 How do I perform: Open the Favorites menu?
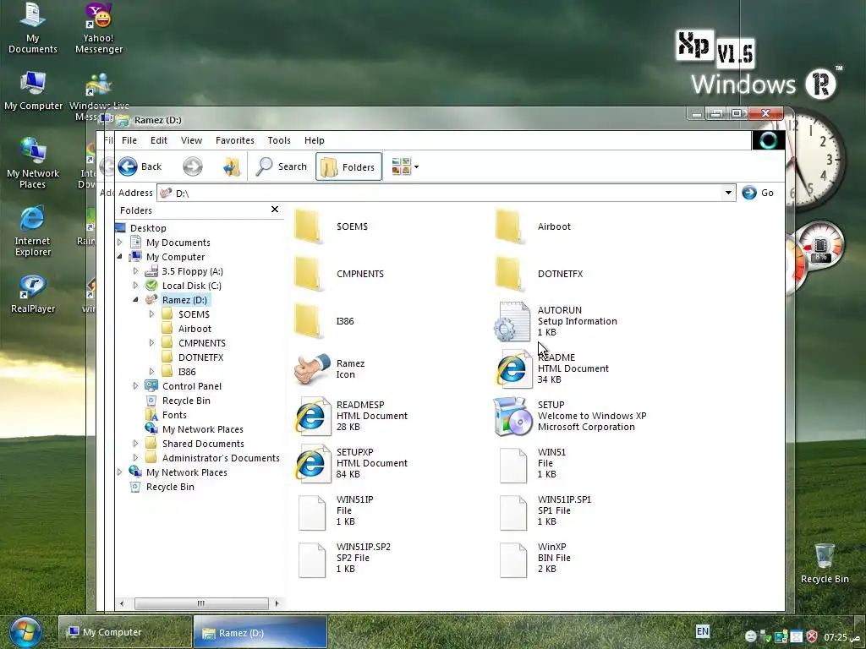pos(235,140)
